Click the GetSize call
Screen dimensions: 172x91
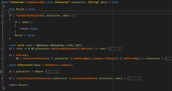click(x=86, y=49)
